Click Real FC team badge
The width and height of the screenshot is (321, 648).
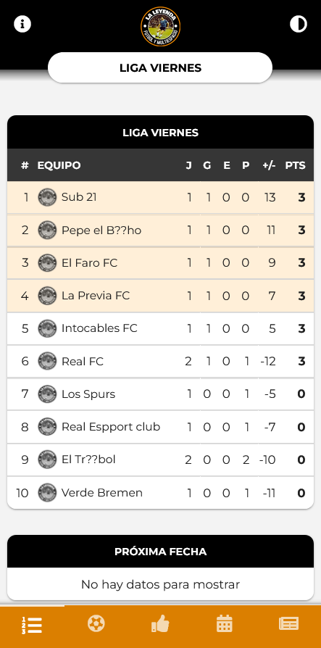pos(47,361)
